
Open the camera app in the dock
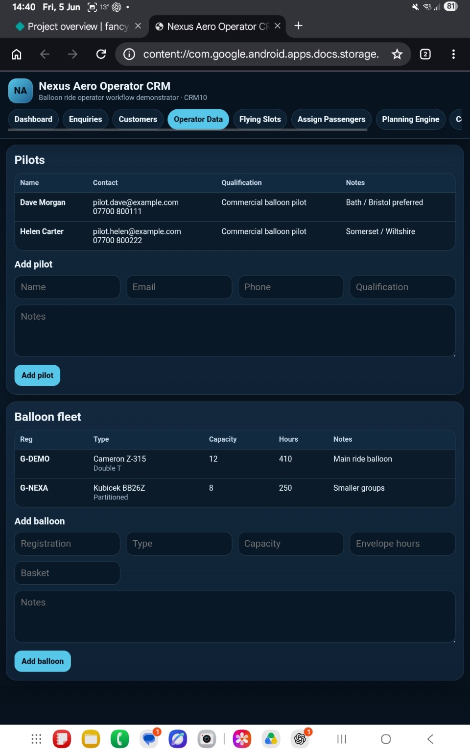coord(207,739)
